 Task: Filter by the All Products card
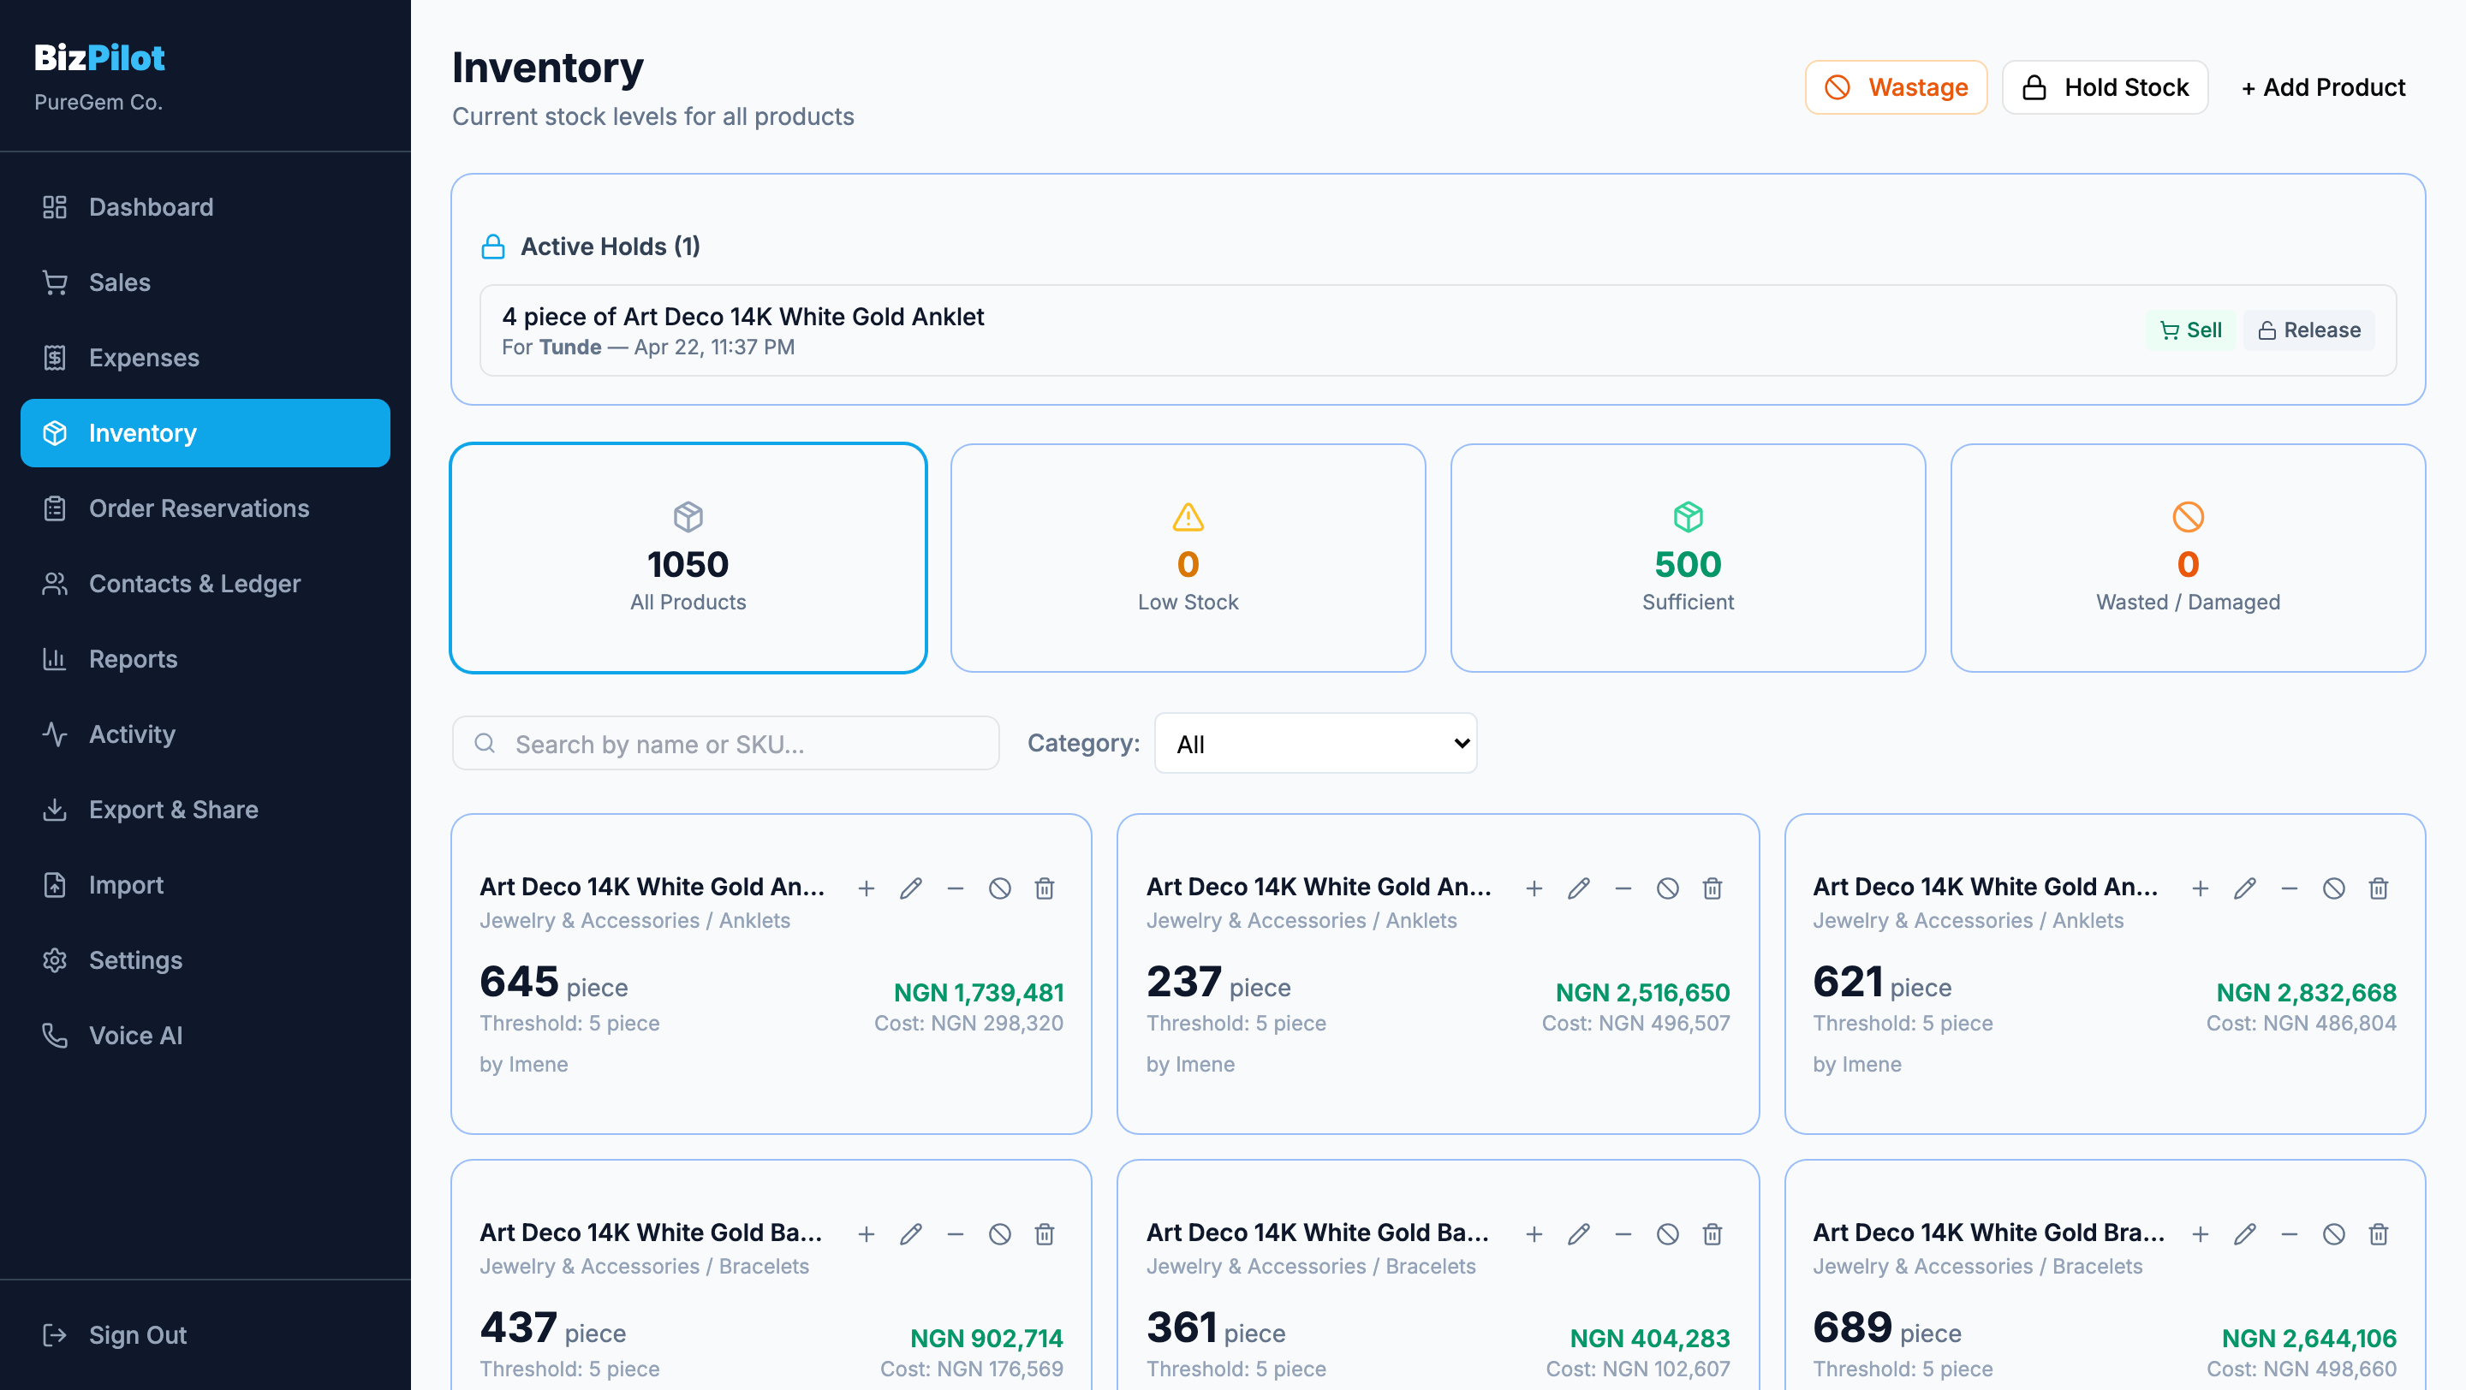click(688, 558)
